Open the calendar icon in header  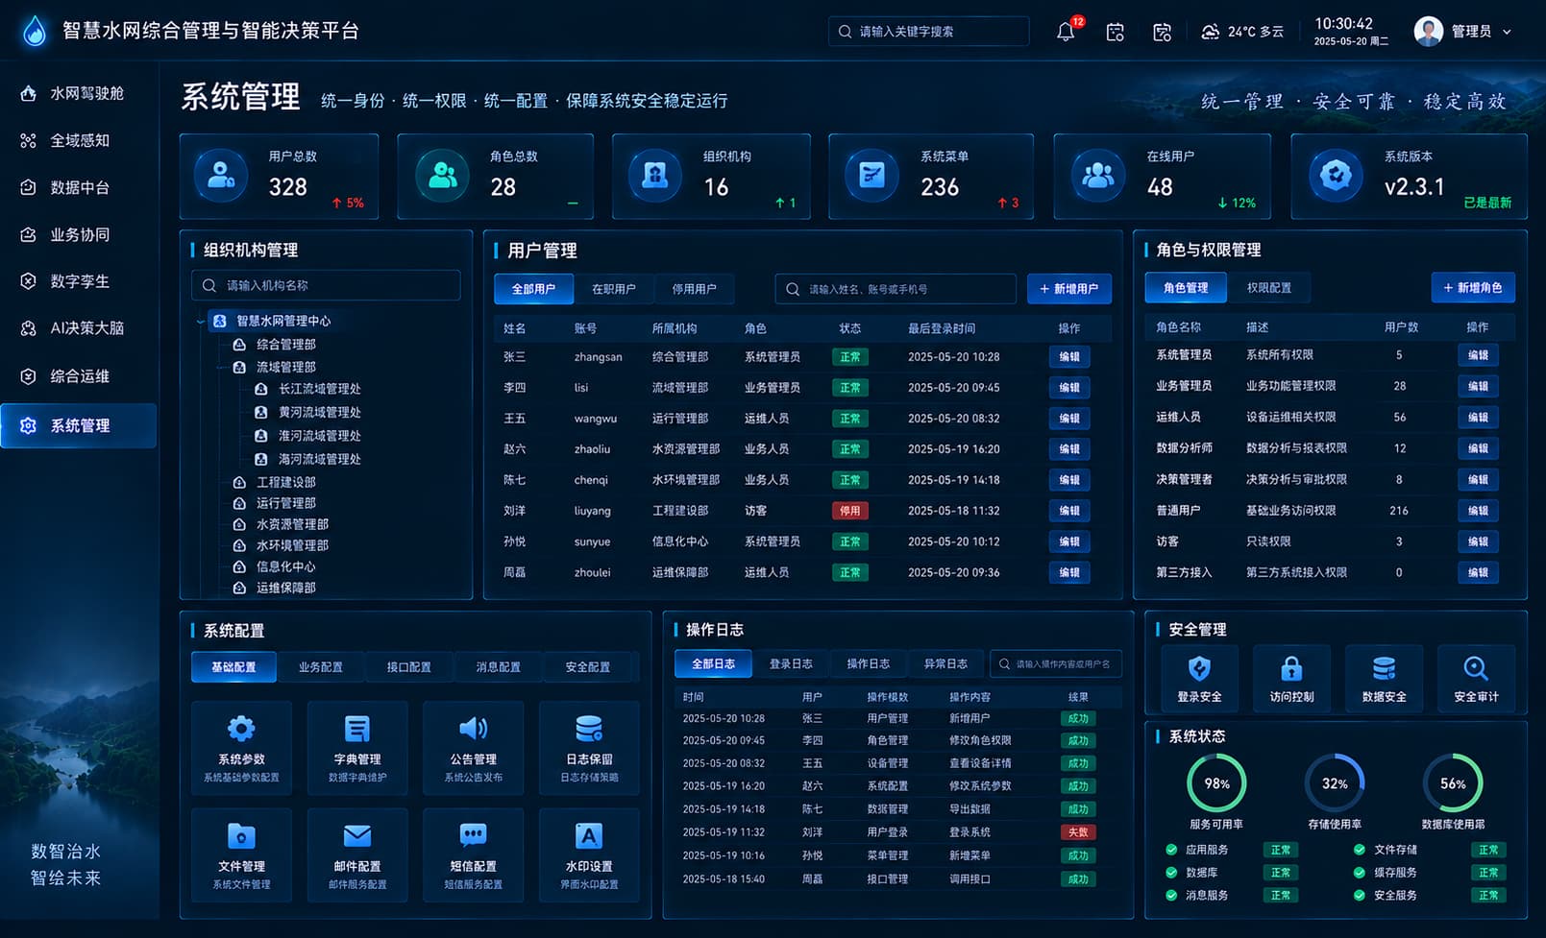(x=1115, y=32)
